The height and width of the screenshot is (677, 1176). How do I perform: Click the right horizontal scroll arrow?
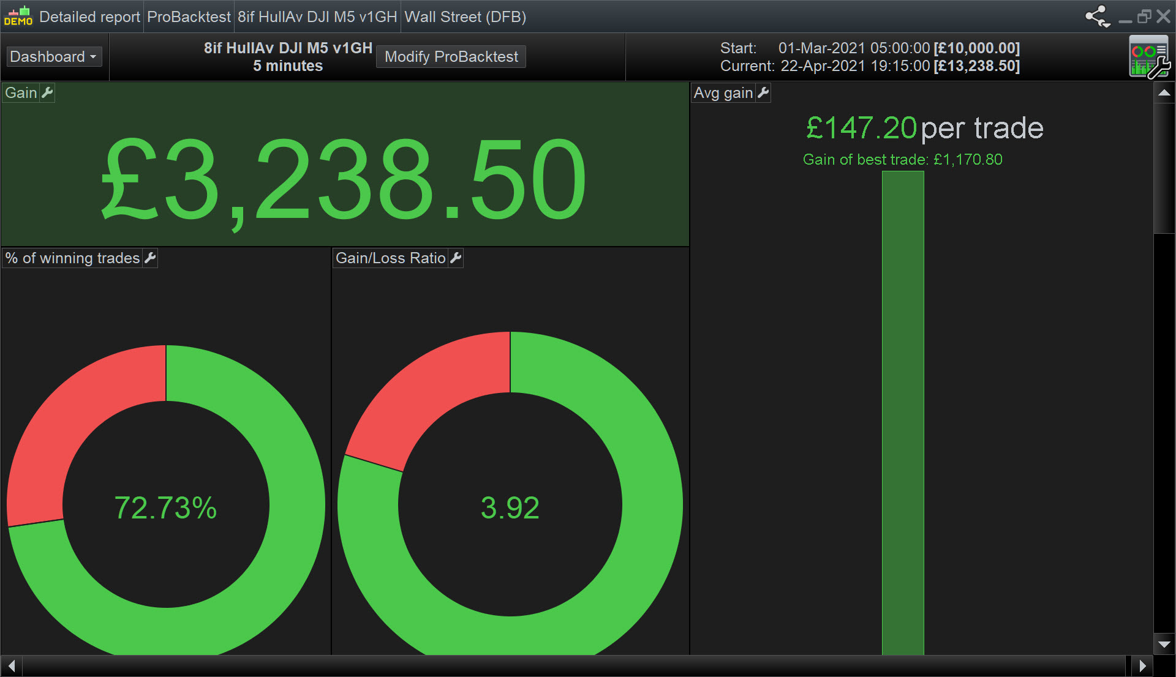pos(1142,665)
